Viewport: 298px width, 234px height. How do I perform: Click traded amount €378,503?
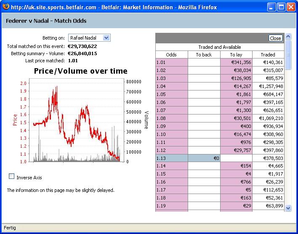[268, 158]
